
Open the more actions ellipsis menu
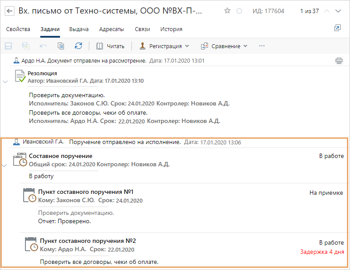pos(262,46)
